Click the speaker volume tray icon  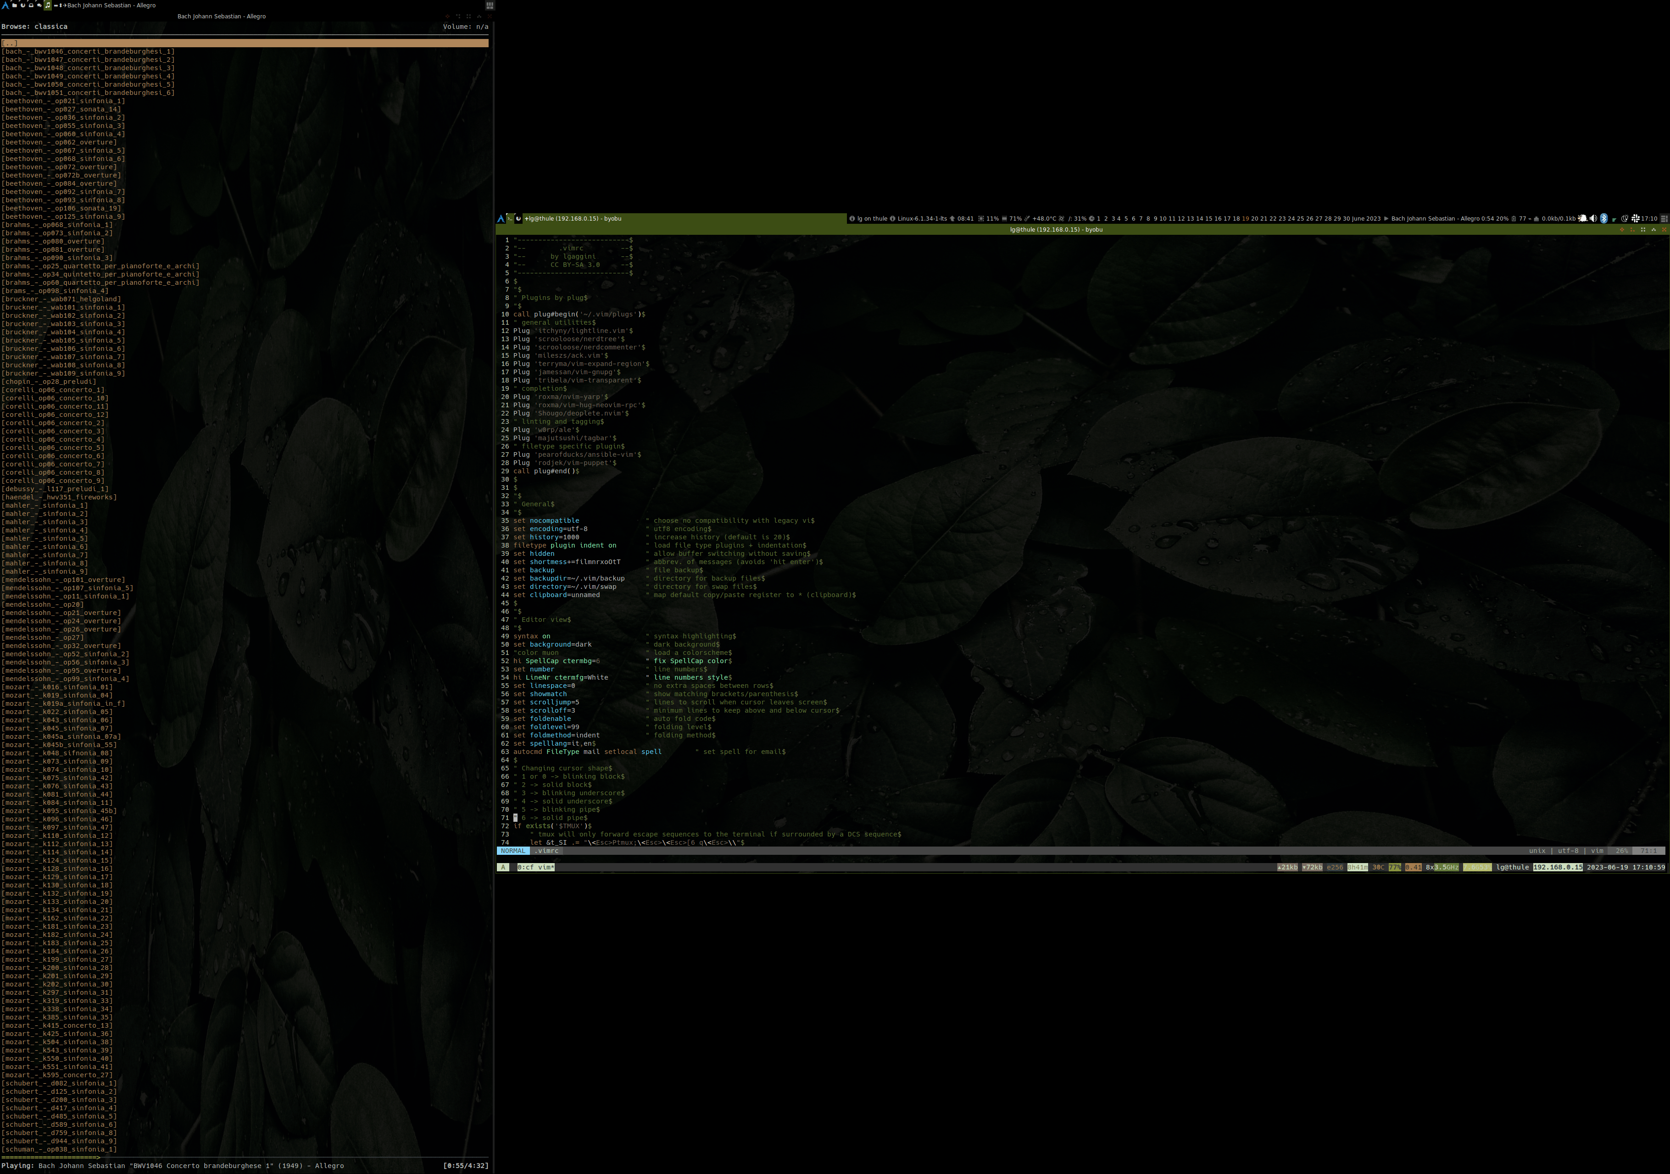(x=1593, y=218)
